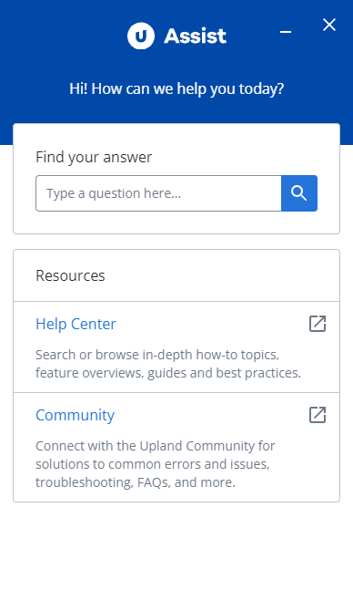Viewport: 353px width, 590px height.
Task: Open Community via its external-link icon
Action: (318, 415)
